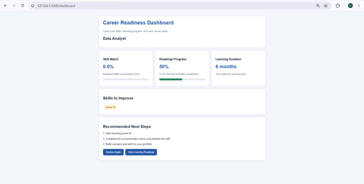
Task: Click the Roadmap Progress card label
Action: tap(173, 59)
